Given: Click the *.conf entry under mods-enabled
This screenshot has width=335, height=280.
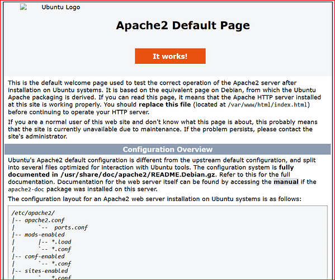Looking at the screenshot, I should [62, 249].
